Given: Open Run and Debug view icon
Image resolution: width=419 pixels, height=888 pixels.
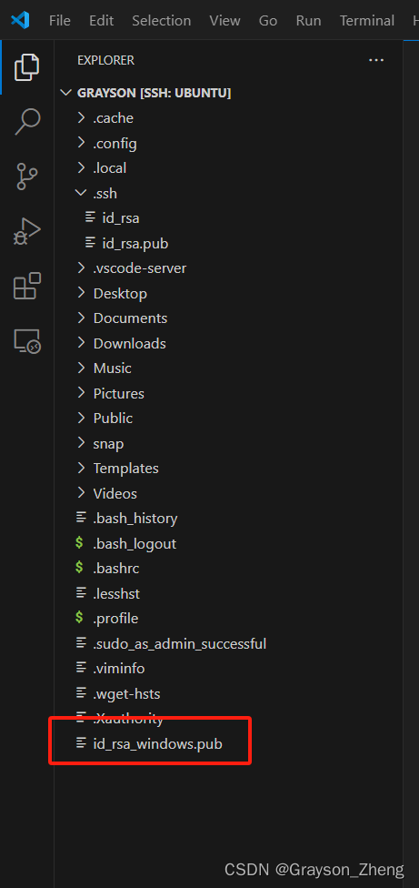Looking at the screenshot, I should tap(27, 231).
